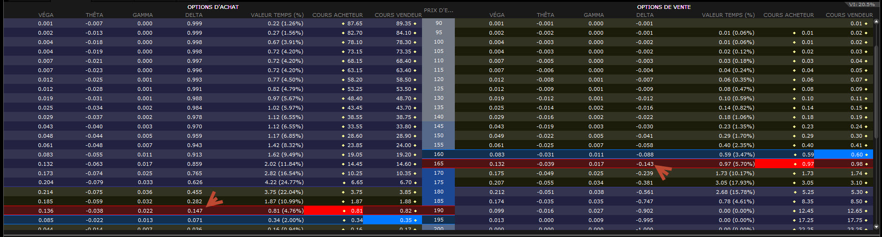
Task: Click put ask 17.75 at strike 195
Action: [x=855, y=220]
